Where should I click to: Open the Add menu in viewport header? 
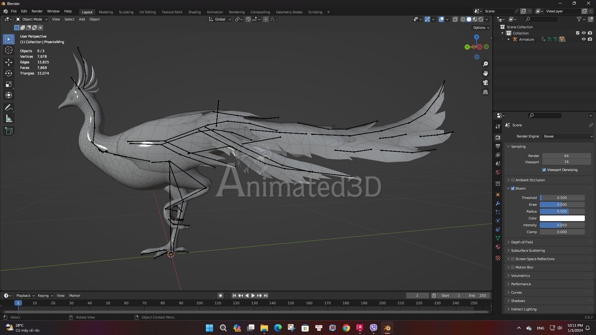[x=82, y=19]
